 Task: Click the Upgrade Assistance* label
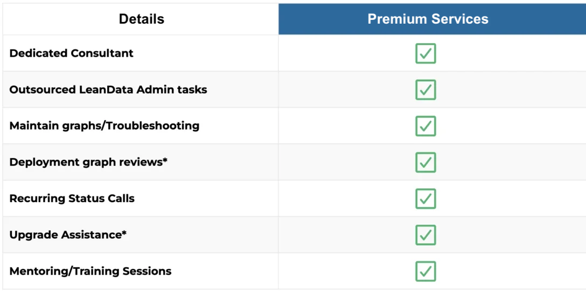pos(68,235)
